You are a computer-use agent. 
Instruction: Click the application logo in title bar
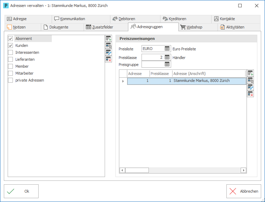click(6, 6)
